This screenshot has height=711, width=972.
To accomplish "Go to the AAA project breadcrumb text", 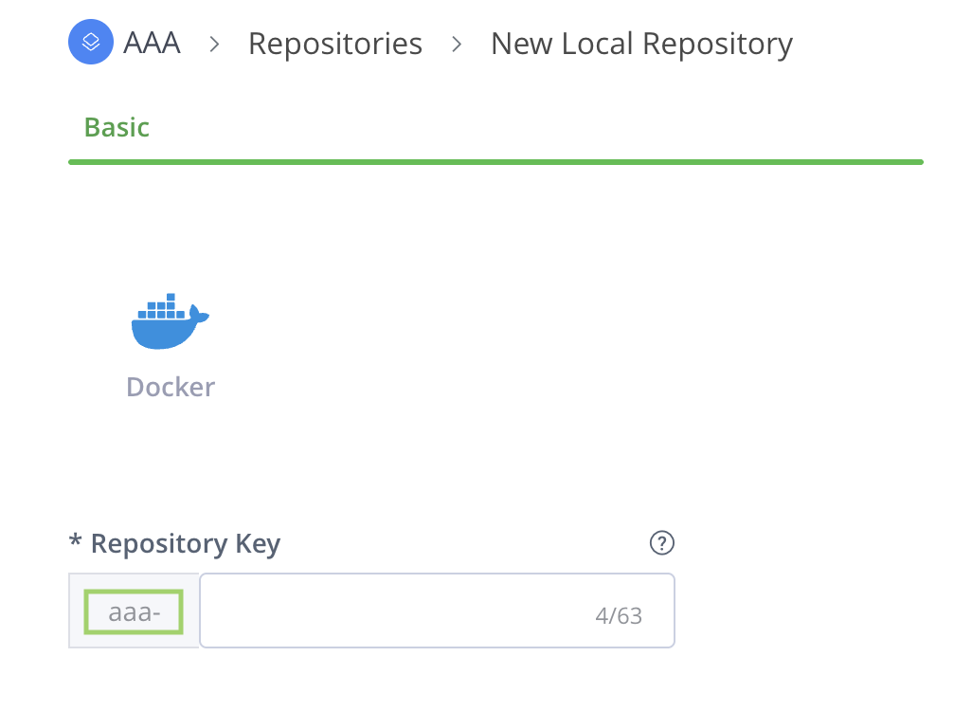I will tap(152, 44).
